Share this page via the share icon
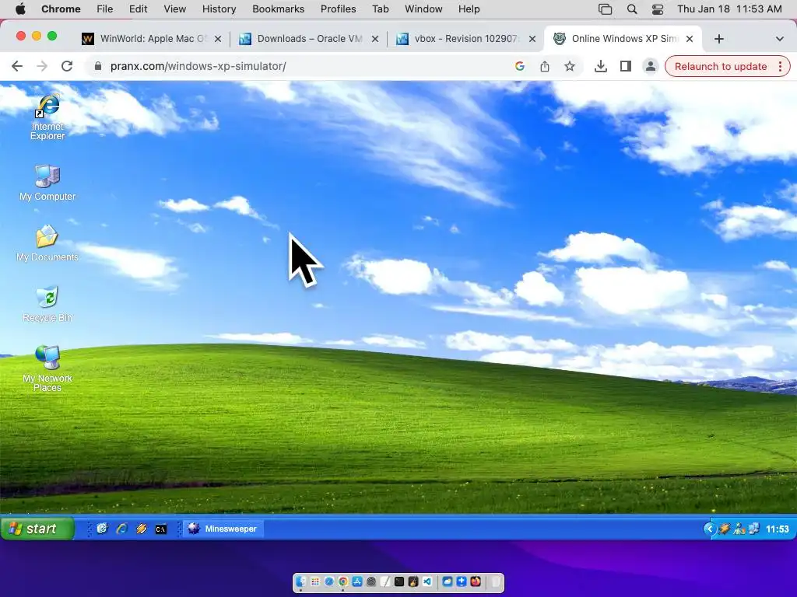This screenshot has width=797, height=597. tap(544, 66)
